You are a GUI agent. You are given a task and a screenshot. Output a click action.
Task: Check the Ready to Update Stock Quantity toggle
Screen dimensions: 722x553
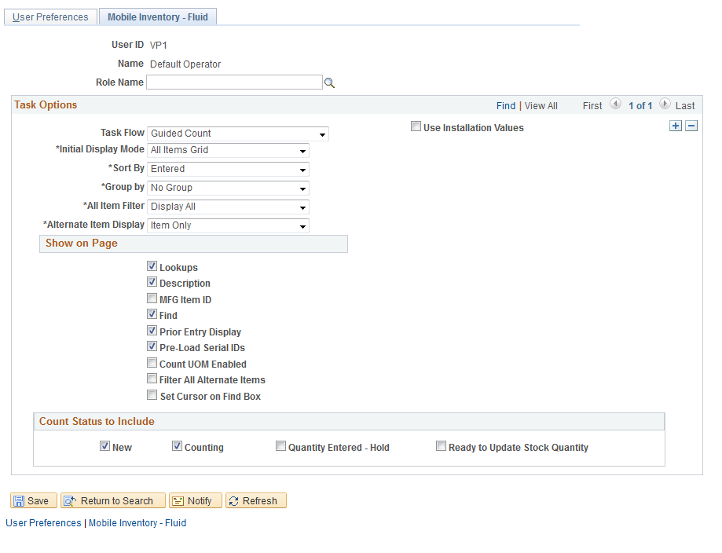coord(442,445)
